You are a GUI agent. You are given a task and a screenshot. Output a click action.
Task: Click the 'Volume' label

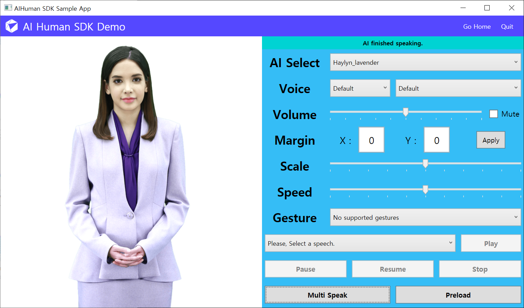pyautogui.click(x=295, y=115)
